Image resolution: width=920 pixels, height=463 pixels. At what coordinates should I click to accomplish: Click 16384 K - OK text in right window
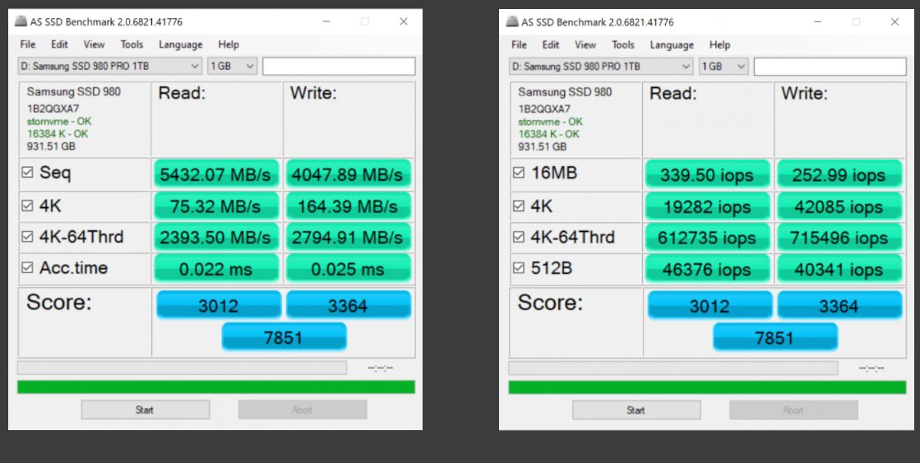pos(548,134)
